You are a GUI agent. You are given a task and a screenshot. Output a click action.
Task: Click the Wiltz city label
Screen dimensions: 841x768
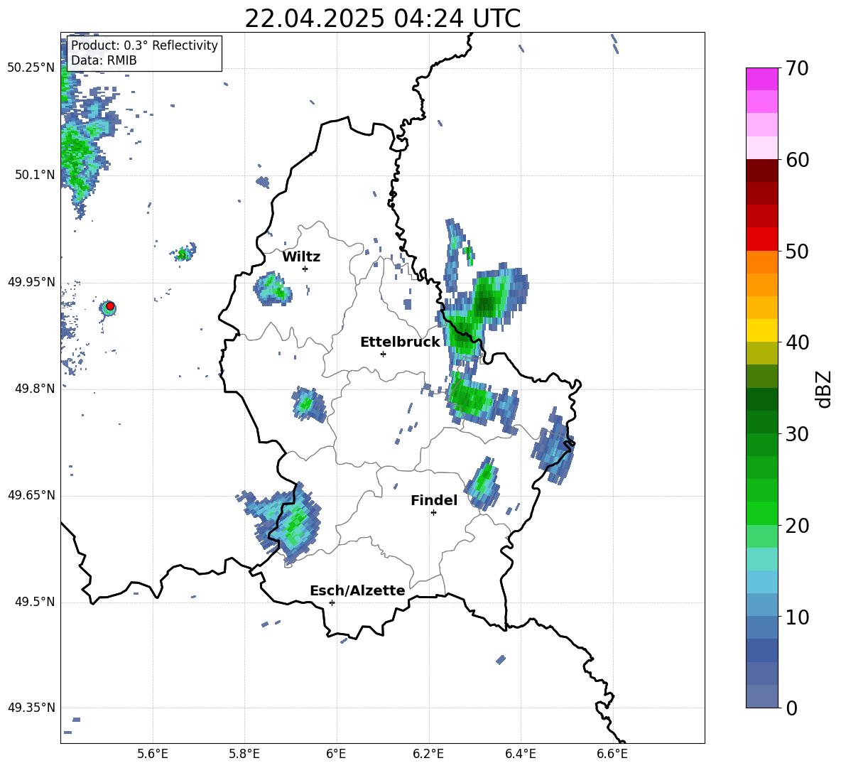pyautogui.click(x=301, y=257)
